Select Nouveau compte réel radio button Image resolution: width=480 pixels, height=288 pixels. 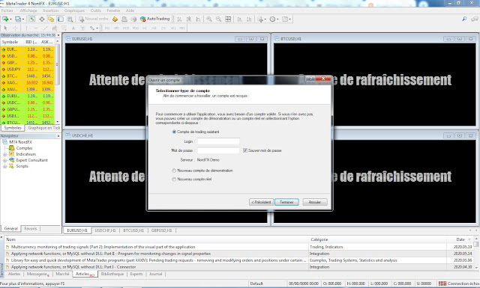[174, 180]
